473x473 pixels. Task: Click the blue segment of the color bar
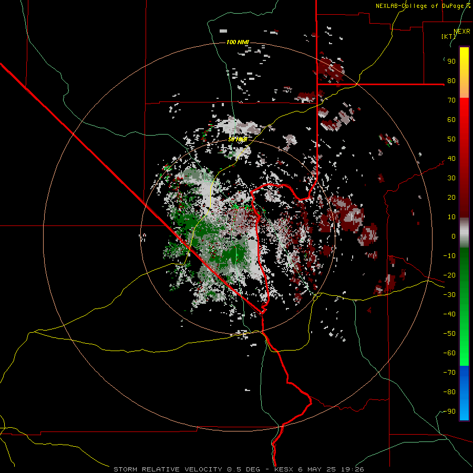[464, 393]
